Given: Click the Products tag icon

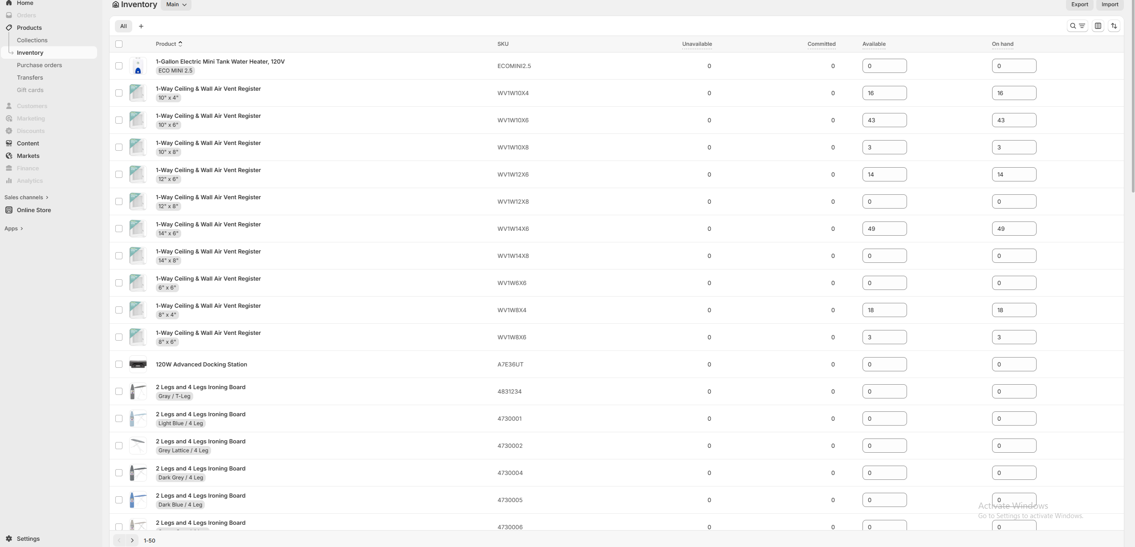Looking at the screenshot, I should tap(9, 28).
